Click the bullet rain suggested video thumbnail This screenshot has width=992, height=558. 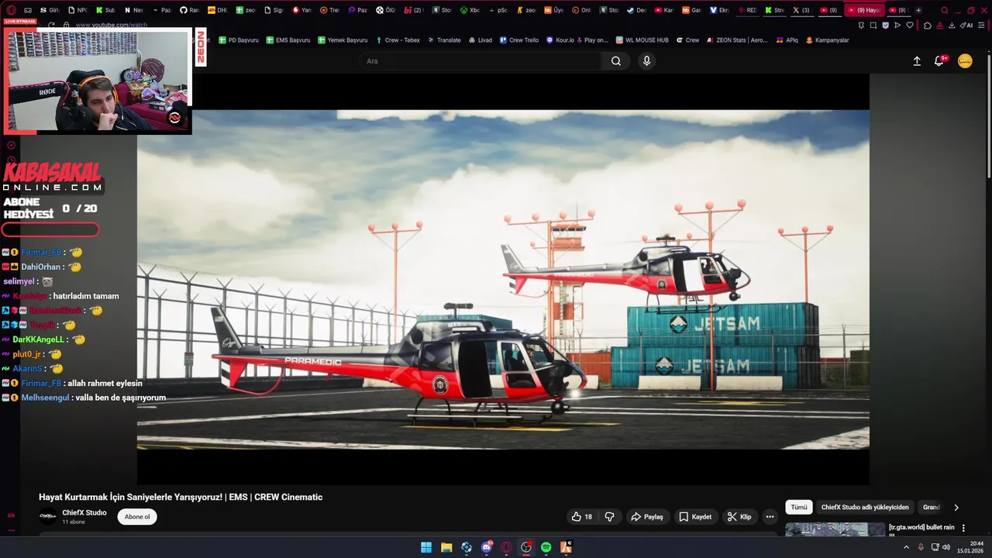pyautogui.click(x=835, y=529)
